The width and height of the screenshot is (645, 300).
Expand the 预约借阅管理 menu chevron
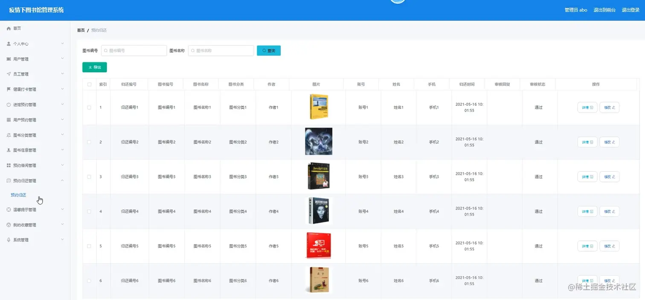pos(62,165)
